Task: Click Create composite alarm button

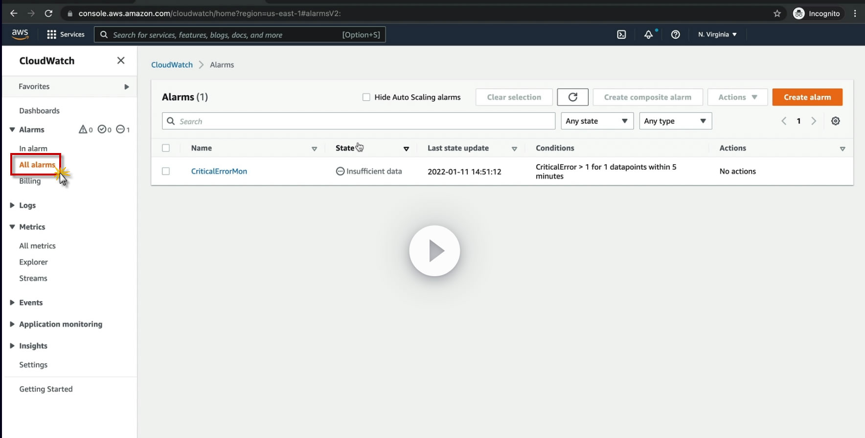Action: [648, 97]
